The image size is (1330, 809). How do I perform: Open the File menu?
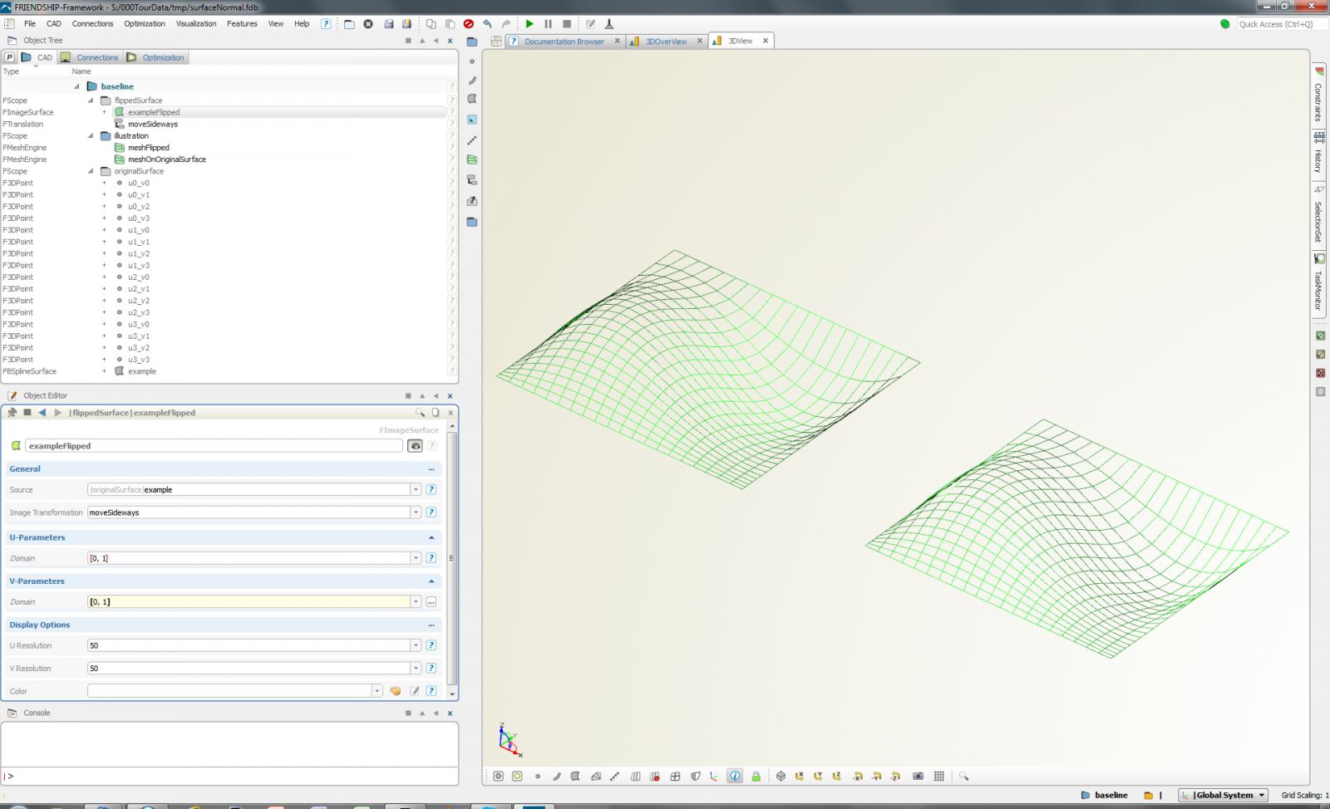(30, 24)
